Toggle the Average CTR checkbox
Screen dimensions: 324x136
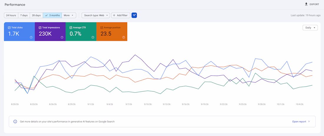[x=71, y=27]
